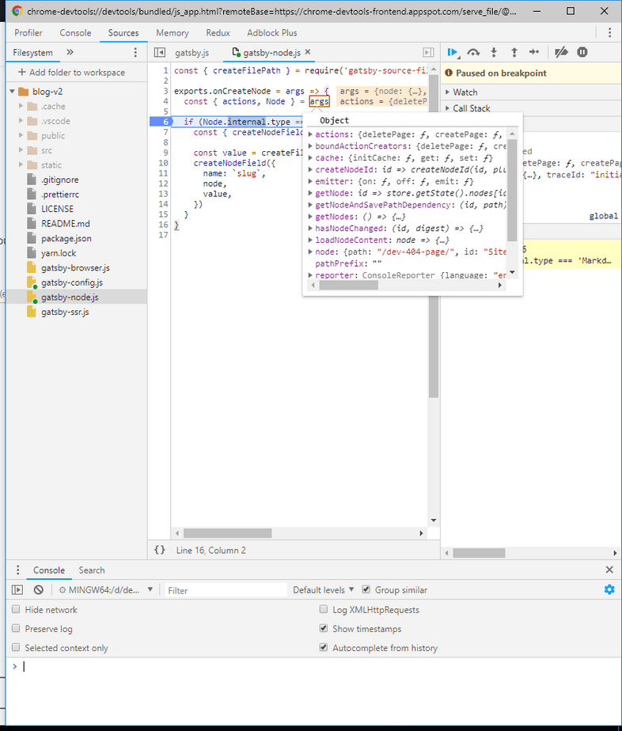622x731 pixels.
Task: Enable Preserve log checkbox
Action: coord(17,629)
